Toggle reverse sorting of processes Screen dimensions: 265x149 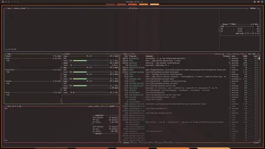point(235,54)
